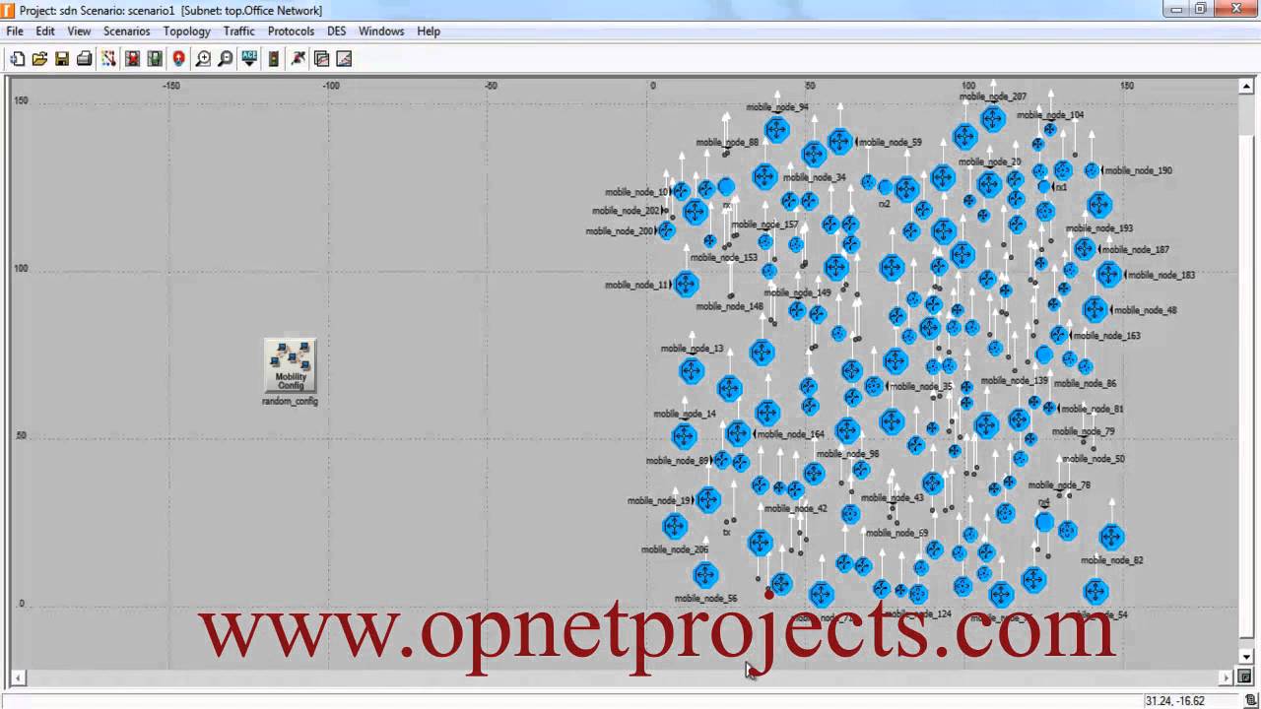Click the mobile_node_148 label
The height and width of the screenshot is (709, 1261).
point(730,306)
